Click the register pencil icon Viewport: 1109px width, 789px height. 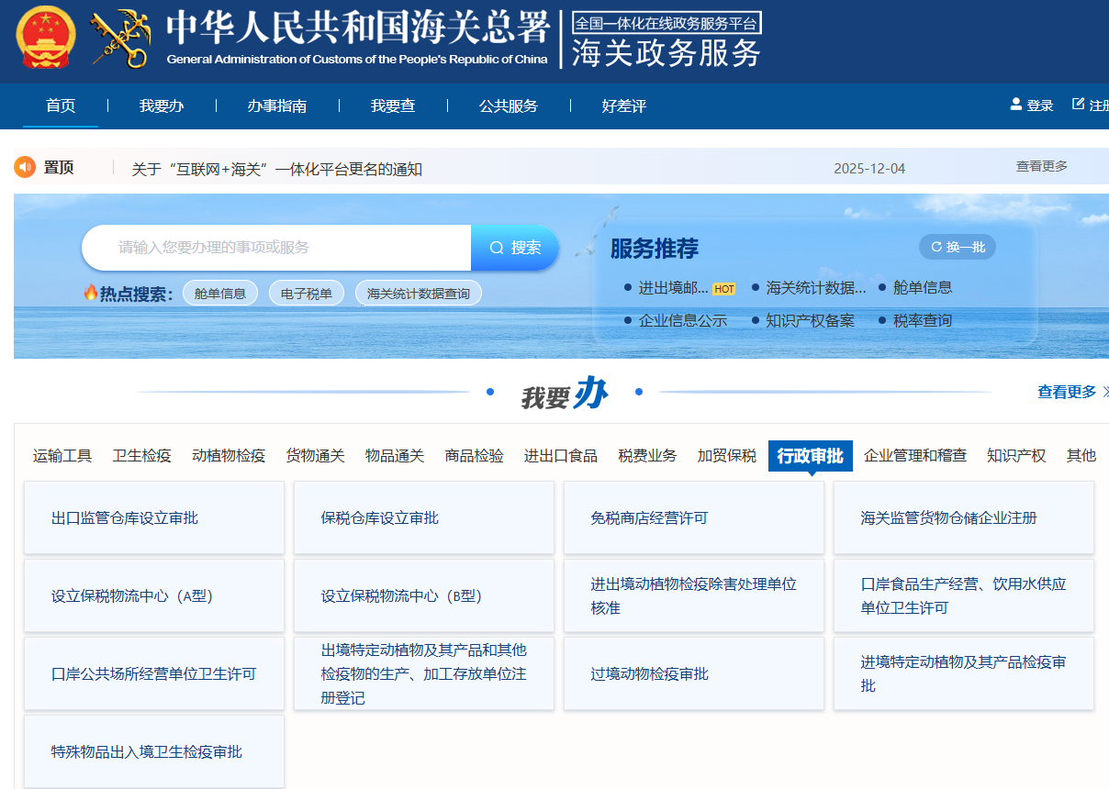[1078, 105]
